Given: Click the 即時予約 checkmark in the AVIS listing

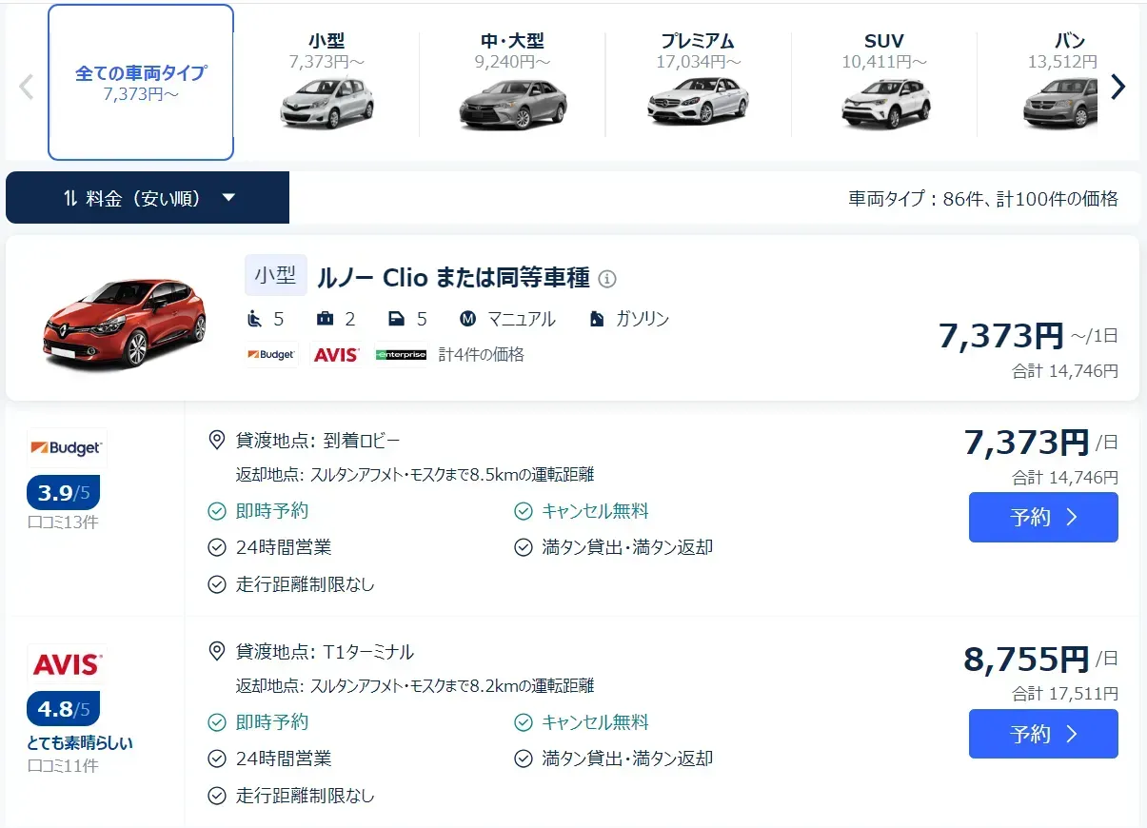Looking at the screenshot, I should [x=216, y=722].
